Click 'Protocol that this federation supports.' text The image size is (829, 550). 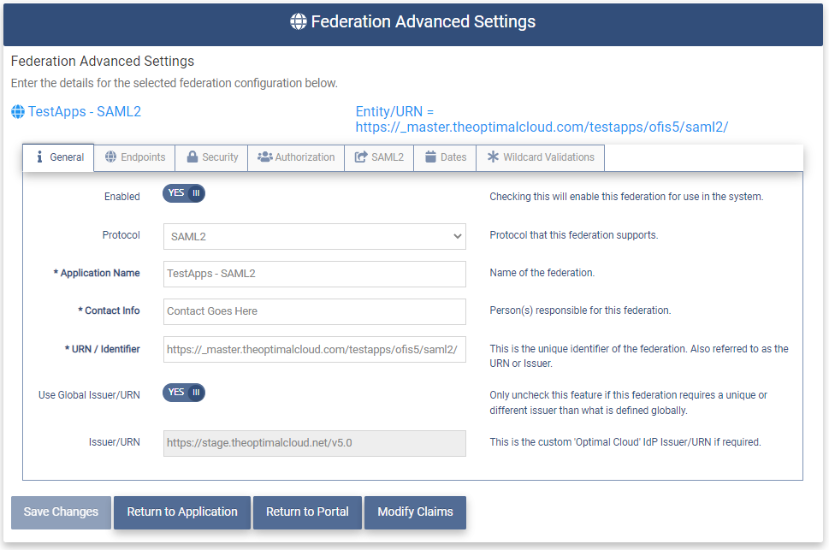pyautogui.click(x=574, y=235)
